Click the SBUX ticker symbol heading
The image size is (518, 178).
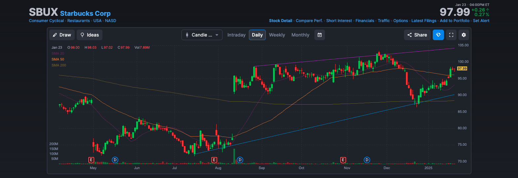coord(43,13)
